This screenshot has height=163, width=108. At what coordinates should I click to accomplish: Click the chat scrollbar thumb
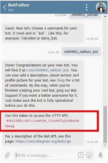tap(105, 125)
